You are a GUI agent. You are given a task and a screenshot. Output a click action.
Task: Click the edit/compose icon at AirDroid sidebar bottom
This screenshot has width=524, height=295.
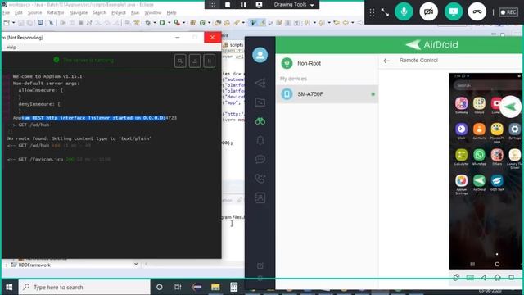tap(260, 265)
